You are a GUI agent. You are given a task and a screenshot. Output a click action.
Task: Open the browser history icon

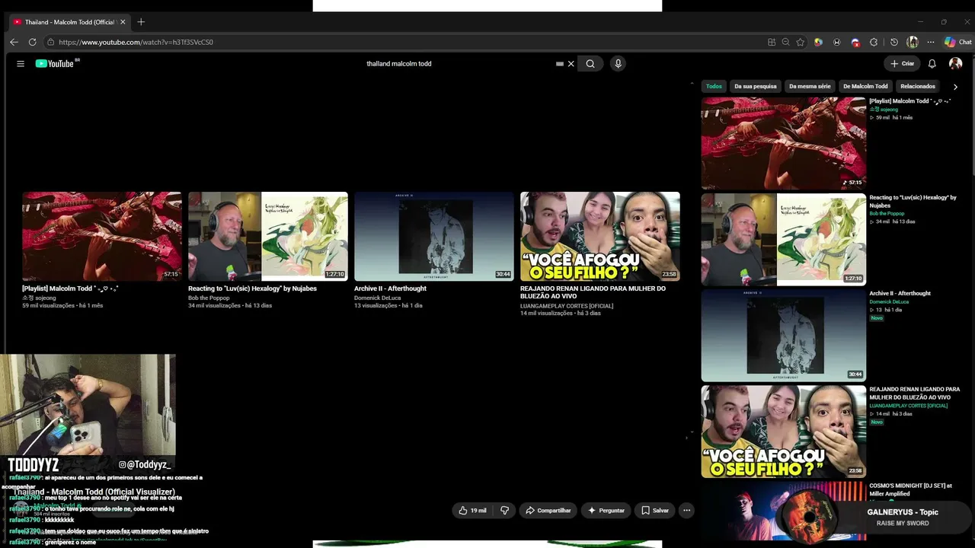pos(894,42)
